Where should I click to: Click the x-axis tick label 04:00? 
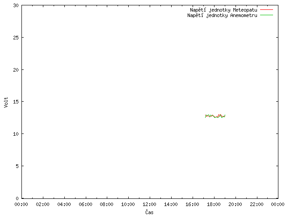tap(64, 204)
